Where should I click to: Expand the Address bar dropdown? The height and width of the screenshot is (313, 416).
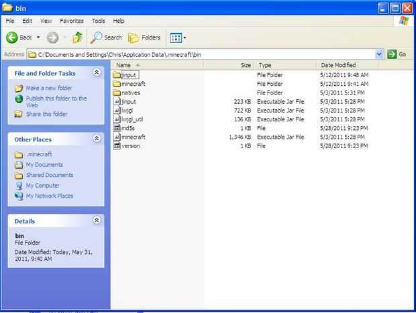point(379,54)
